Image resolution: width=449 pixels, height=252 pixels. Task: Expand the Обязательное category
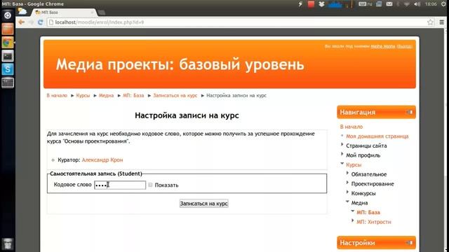click(348, 173)
